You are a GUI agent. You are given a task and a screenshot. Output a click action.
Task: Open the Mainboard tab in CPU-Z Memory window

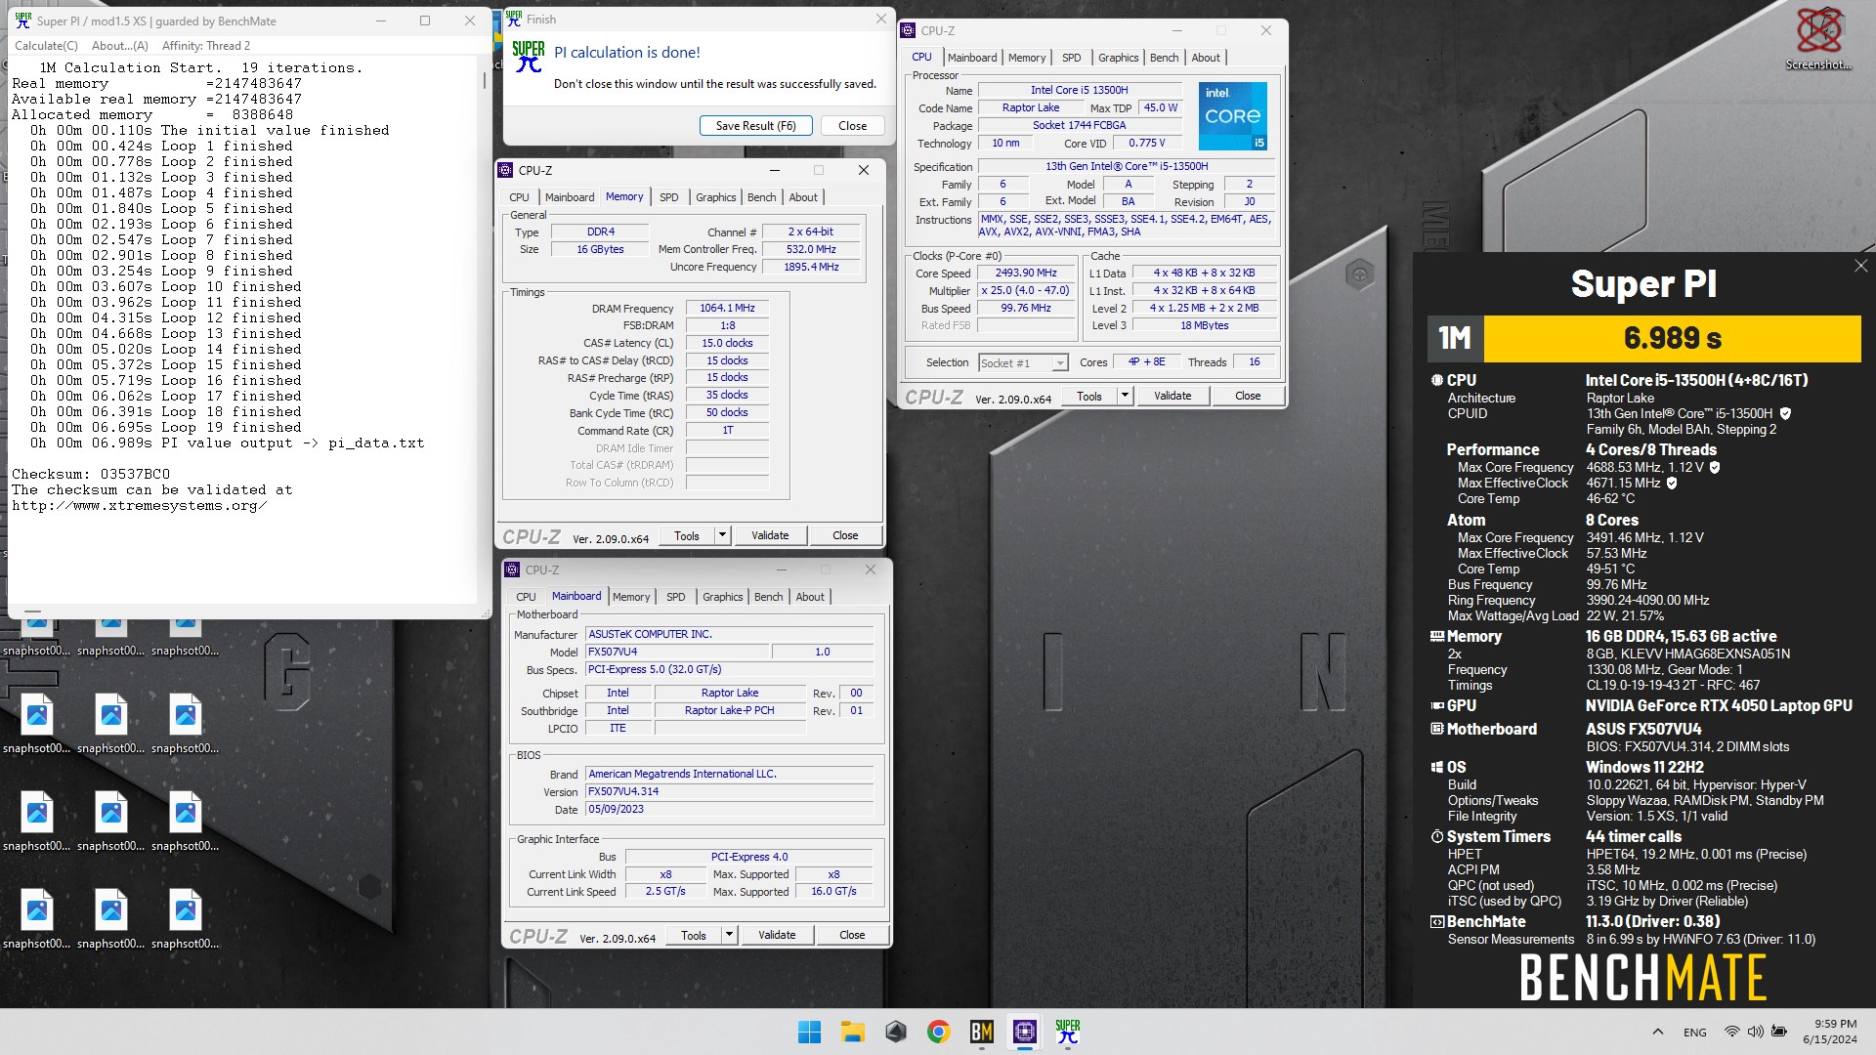point(570,197)
